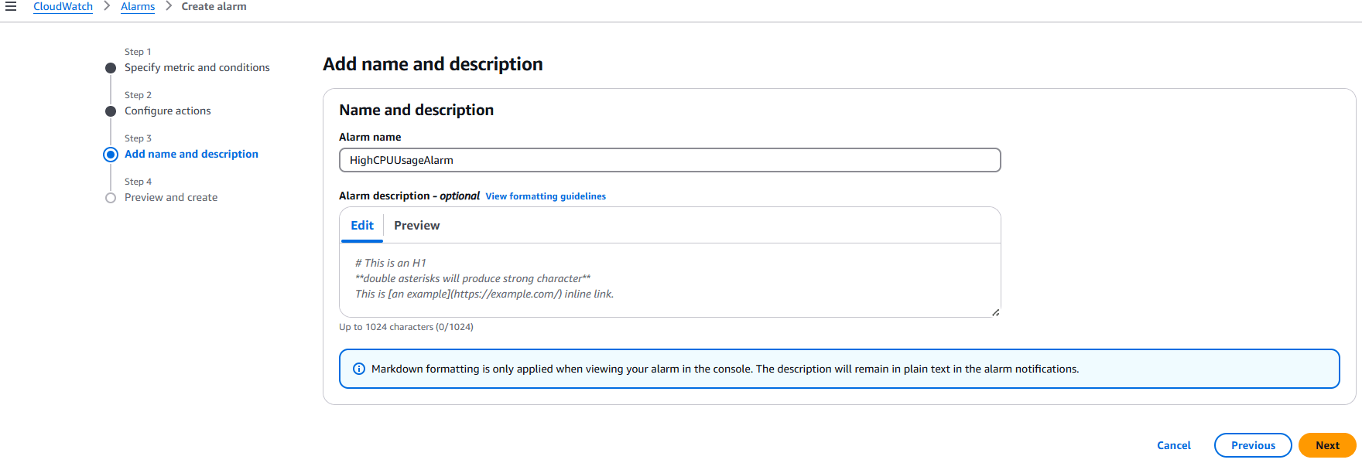Click the orange Next button
Viewport: 1362px width, 463px height.
point(1326,445)
